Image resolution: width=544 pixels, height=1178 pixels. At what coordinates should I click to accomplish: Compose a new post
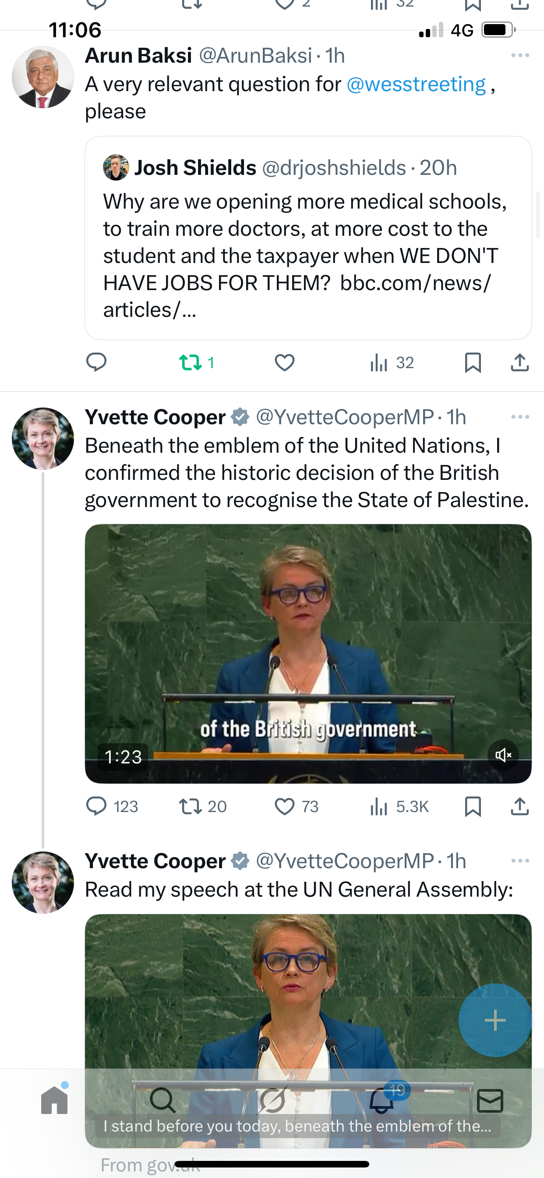point(495,1020)
